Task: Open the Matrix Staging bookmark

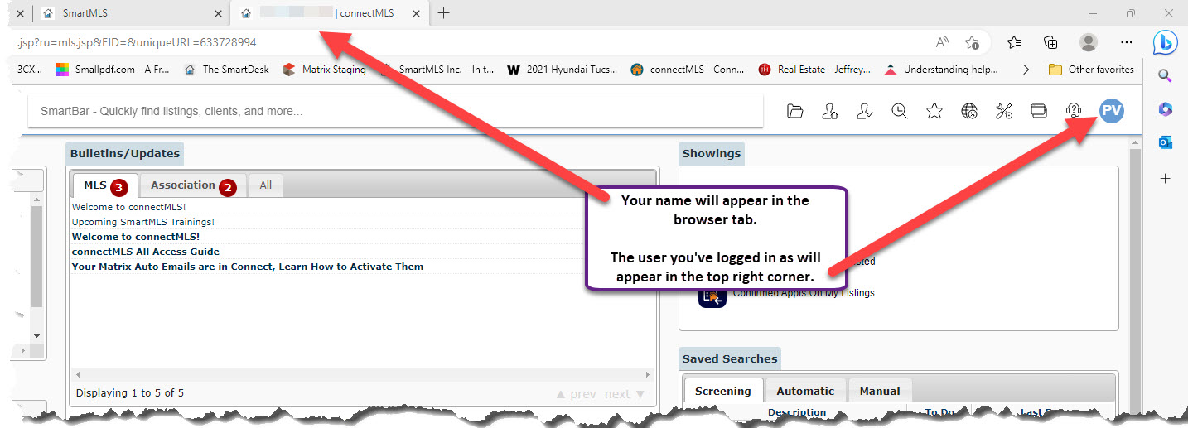Action: pos(324,70)
